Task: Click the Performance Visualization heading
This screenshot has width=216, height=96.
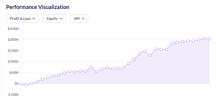Action: tap(38, 7)
